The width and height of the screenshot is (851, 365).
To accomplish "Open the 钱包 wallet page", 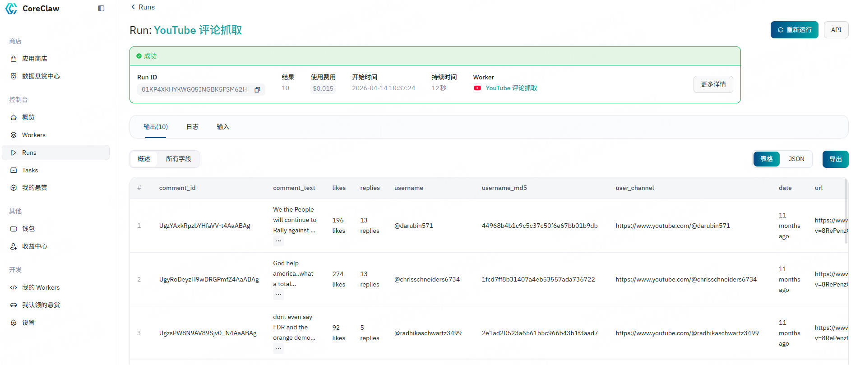I will 28,229.
